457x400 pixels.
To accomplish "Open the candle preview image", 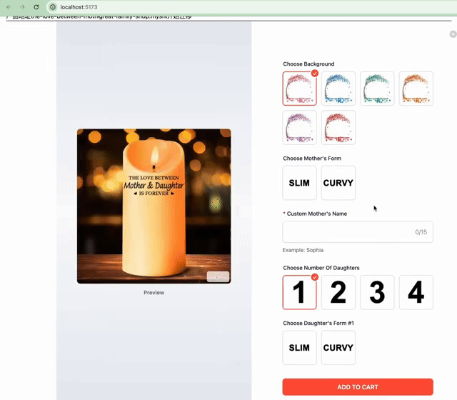I will pyautogui.click(x=154, y=206).
